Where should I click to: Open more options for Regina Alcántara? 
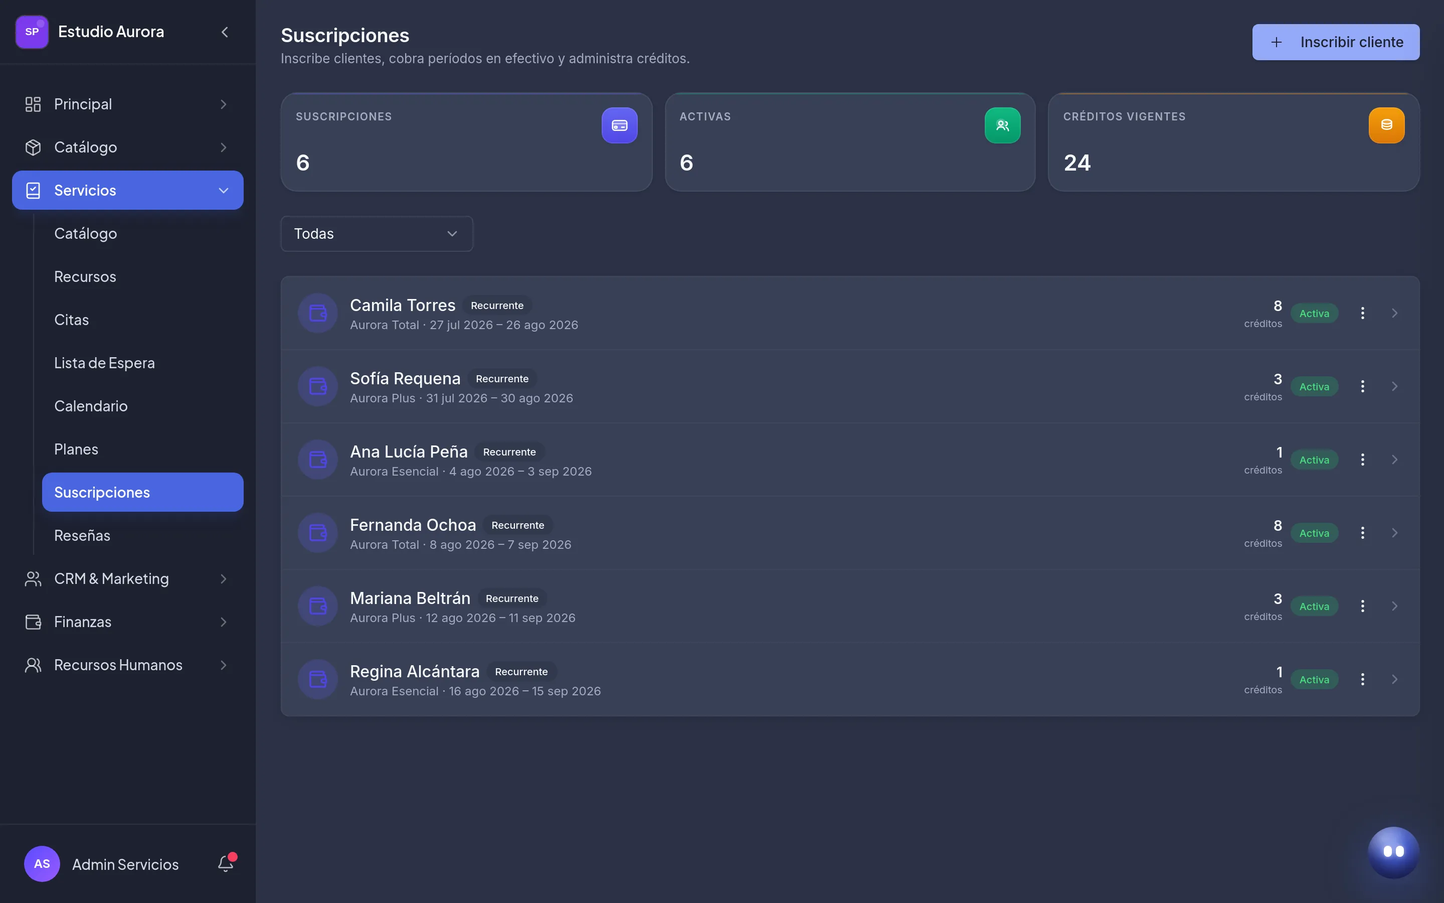tap(1362, 679)
